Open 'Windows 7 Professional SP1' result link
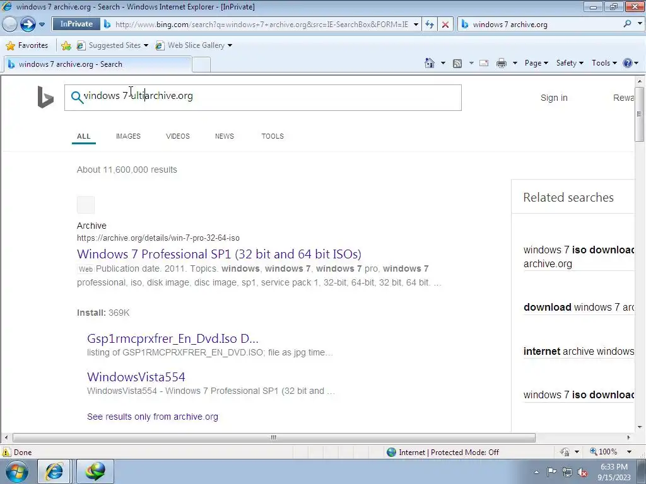Screen dimensions: 646x484 pyautogui.click(x=219, y=254)
